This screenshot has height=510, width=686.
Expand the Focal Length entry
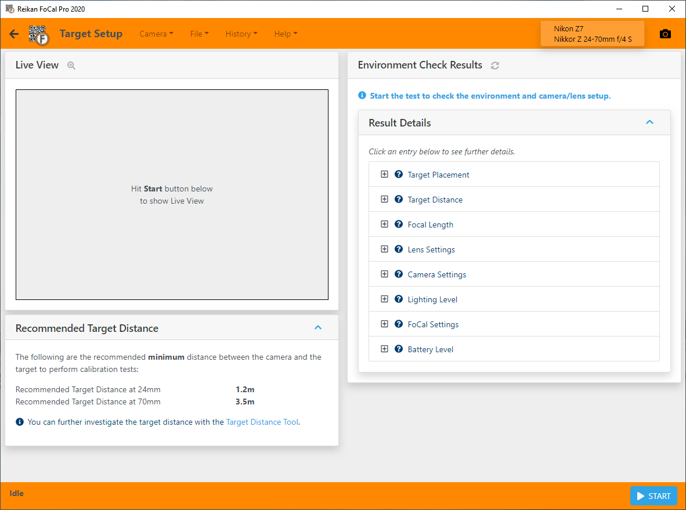tap(385, 224)
